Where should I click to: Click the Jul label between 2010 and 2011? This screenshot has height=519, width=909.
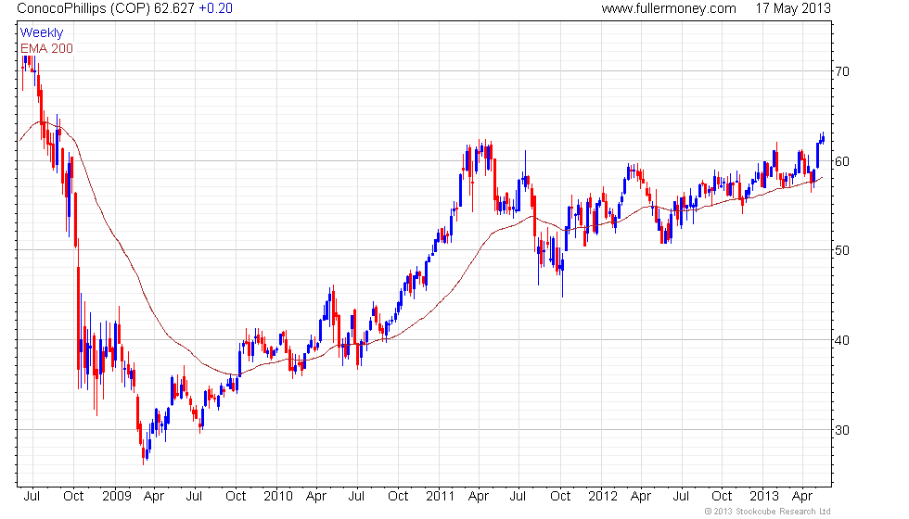click(x=356, y=497)
